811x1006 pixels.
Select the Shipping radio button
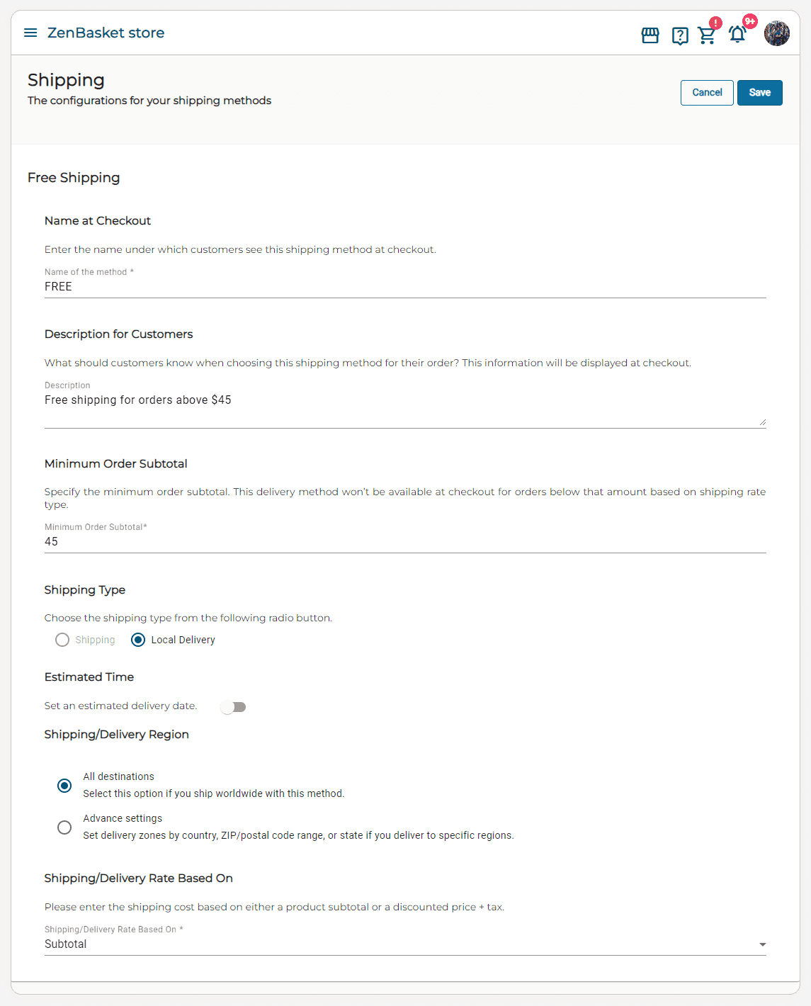(62, 640)
